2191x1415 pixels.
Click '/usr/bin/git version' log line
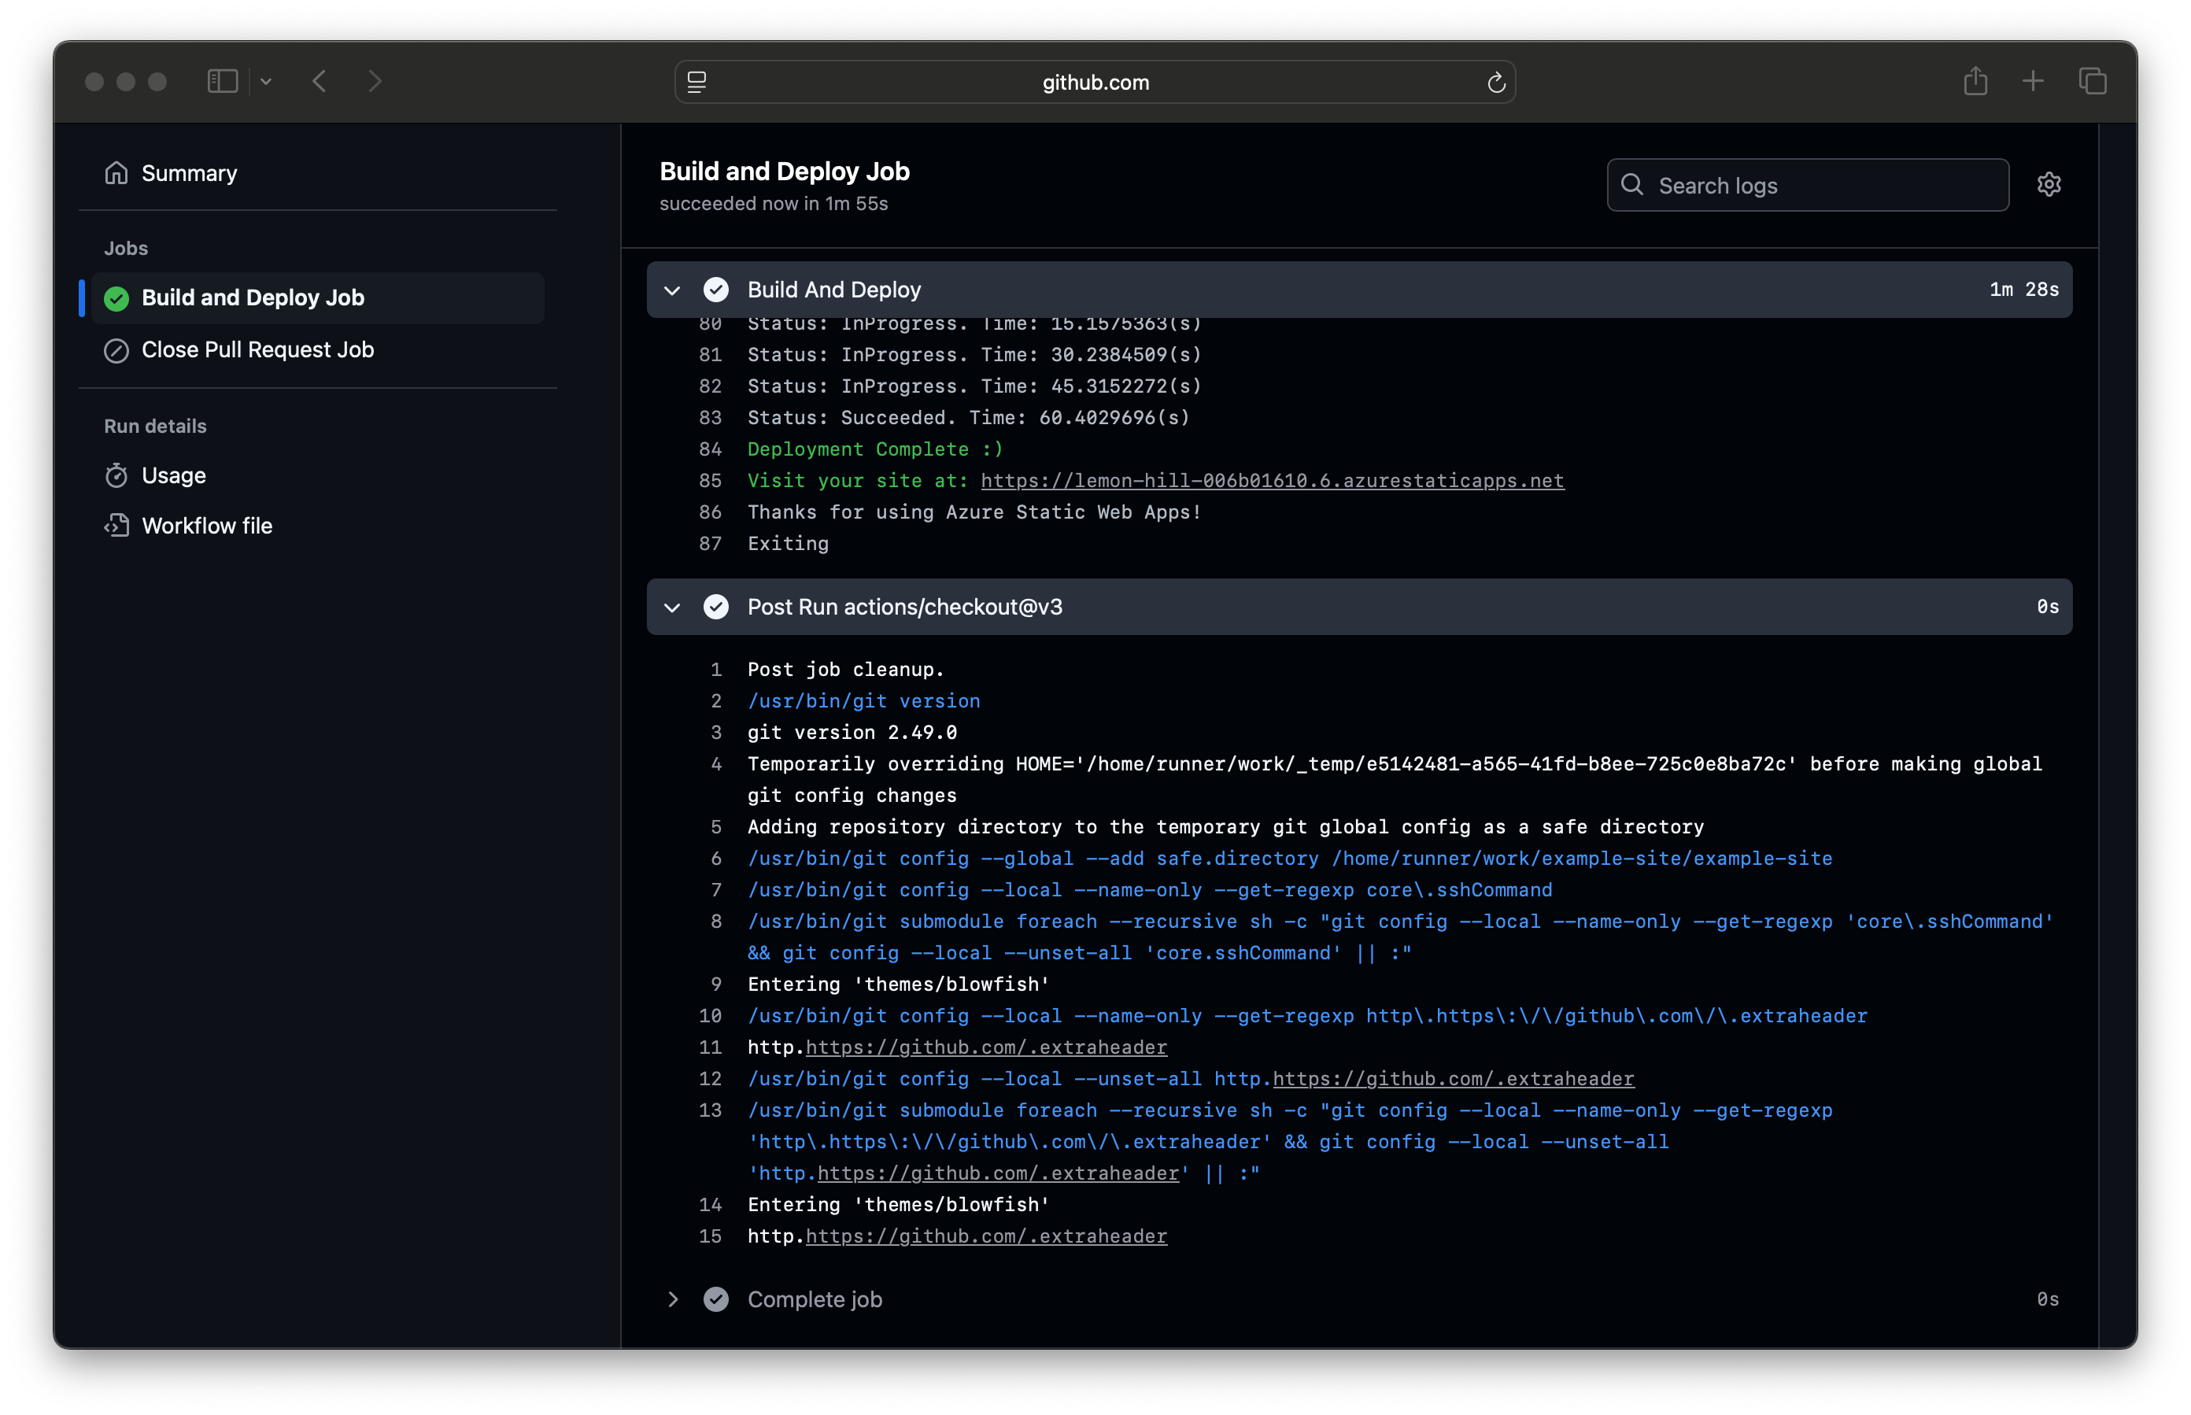[x=863, y=701]
